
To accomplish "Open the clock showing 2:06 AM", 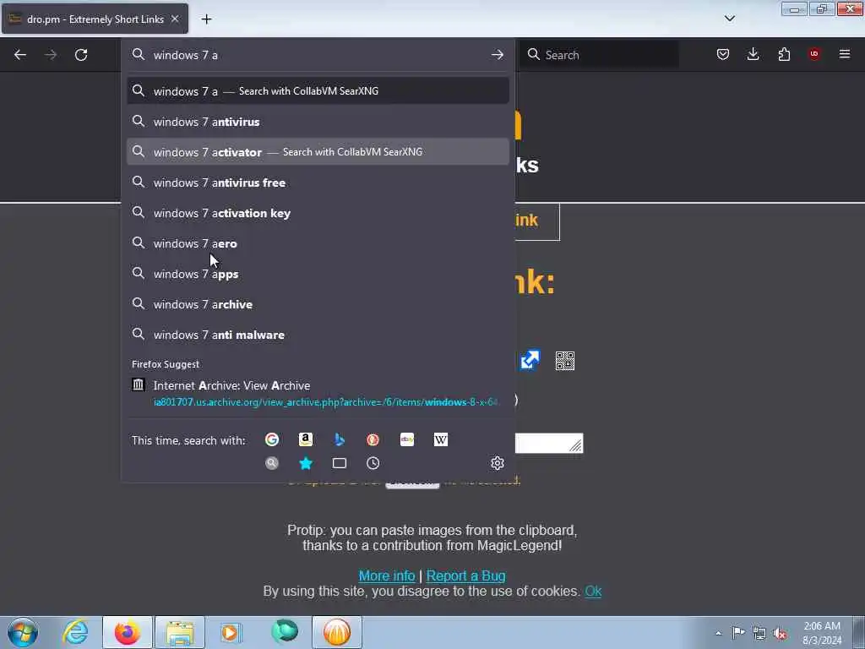I will pos(822,633).
